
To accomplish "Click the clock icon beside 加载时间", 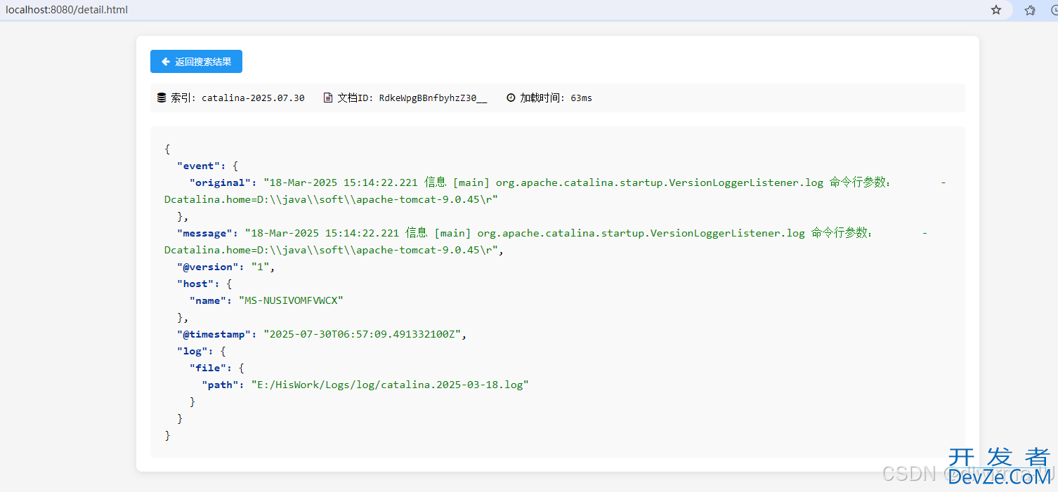I will 511,98.
